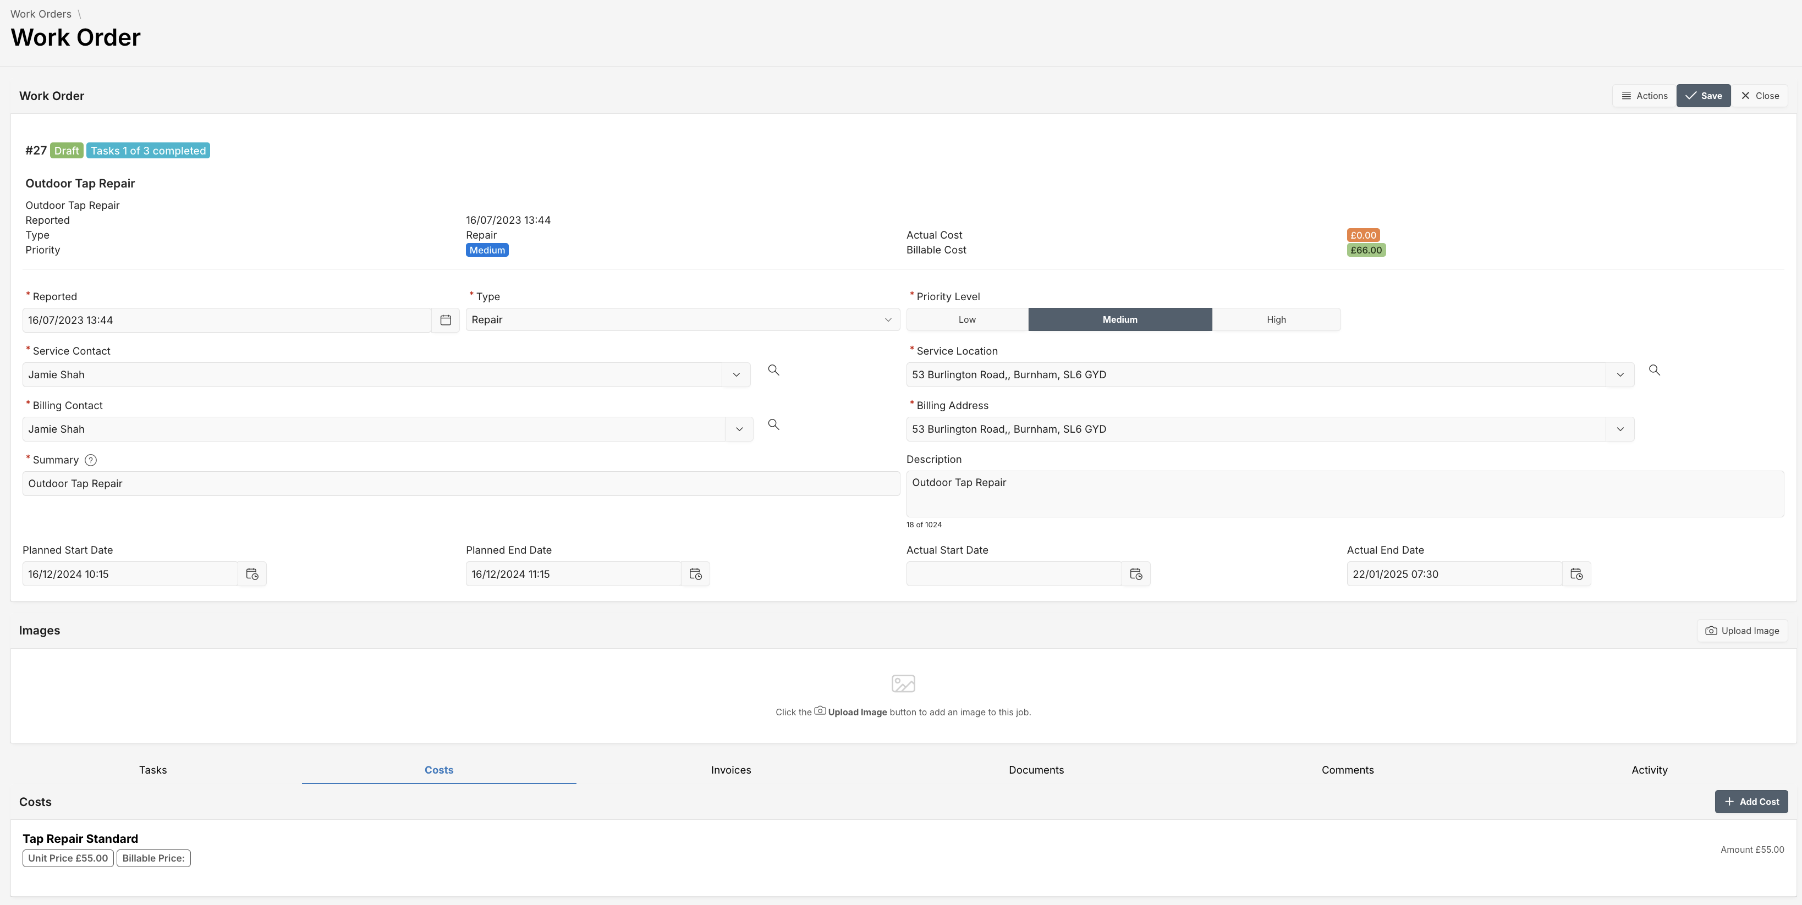Click the Billing Address field
This screenshot has height=905, width=1802.
pos(1256,429)
